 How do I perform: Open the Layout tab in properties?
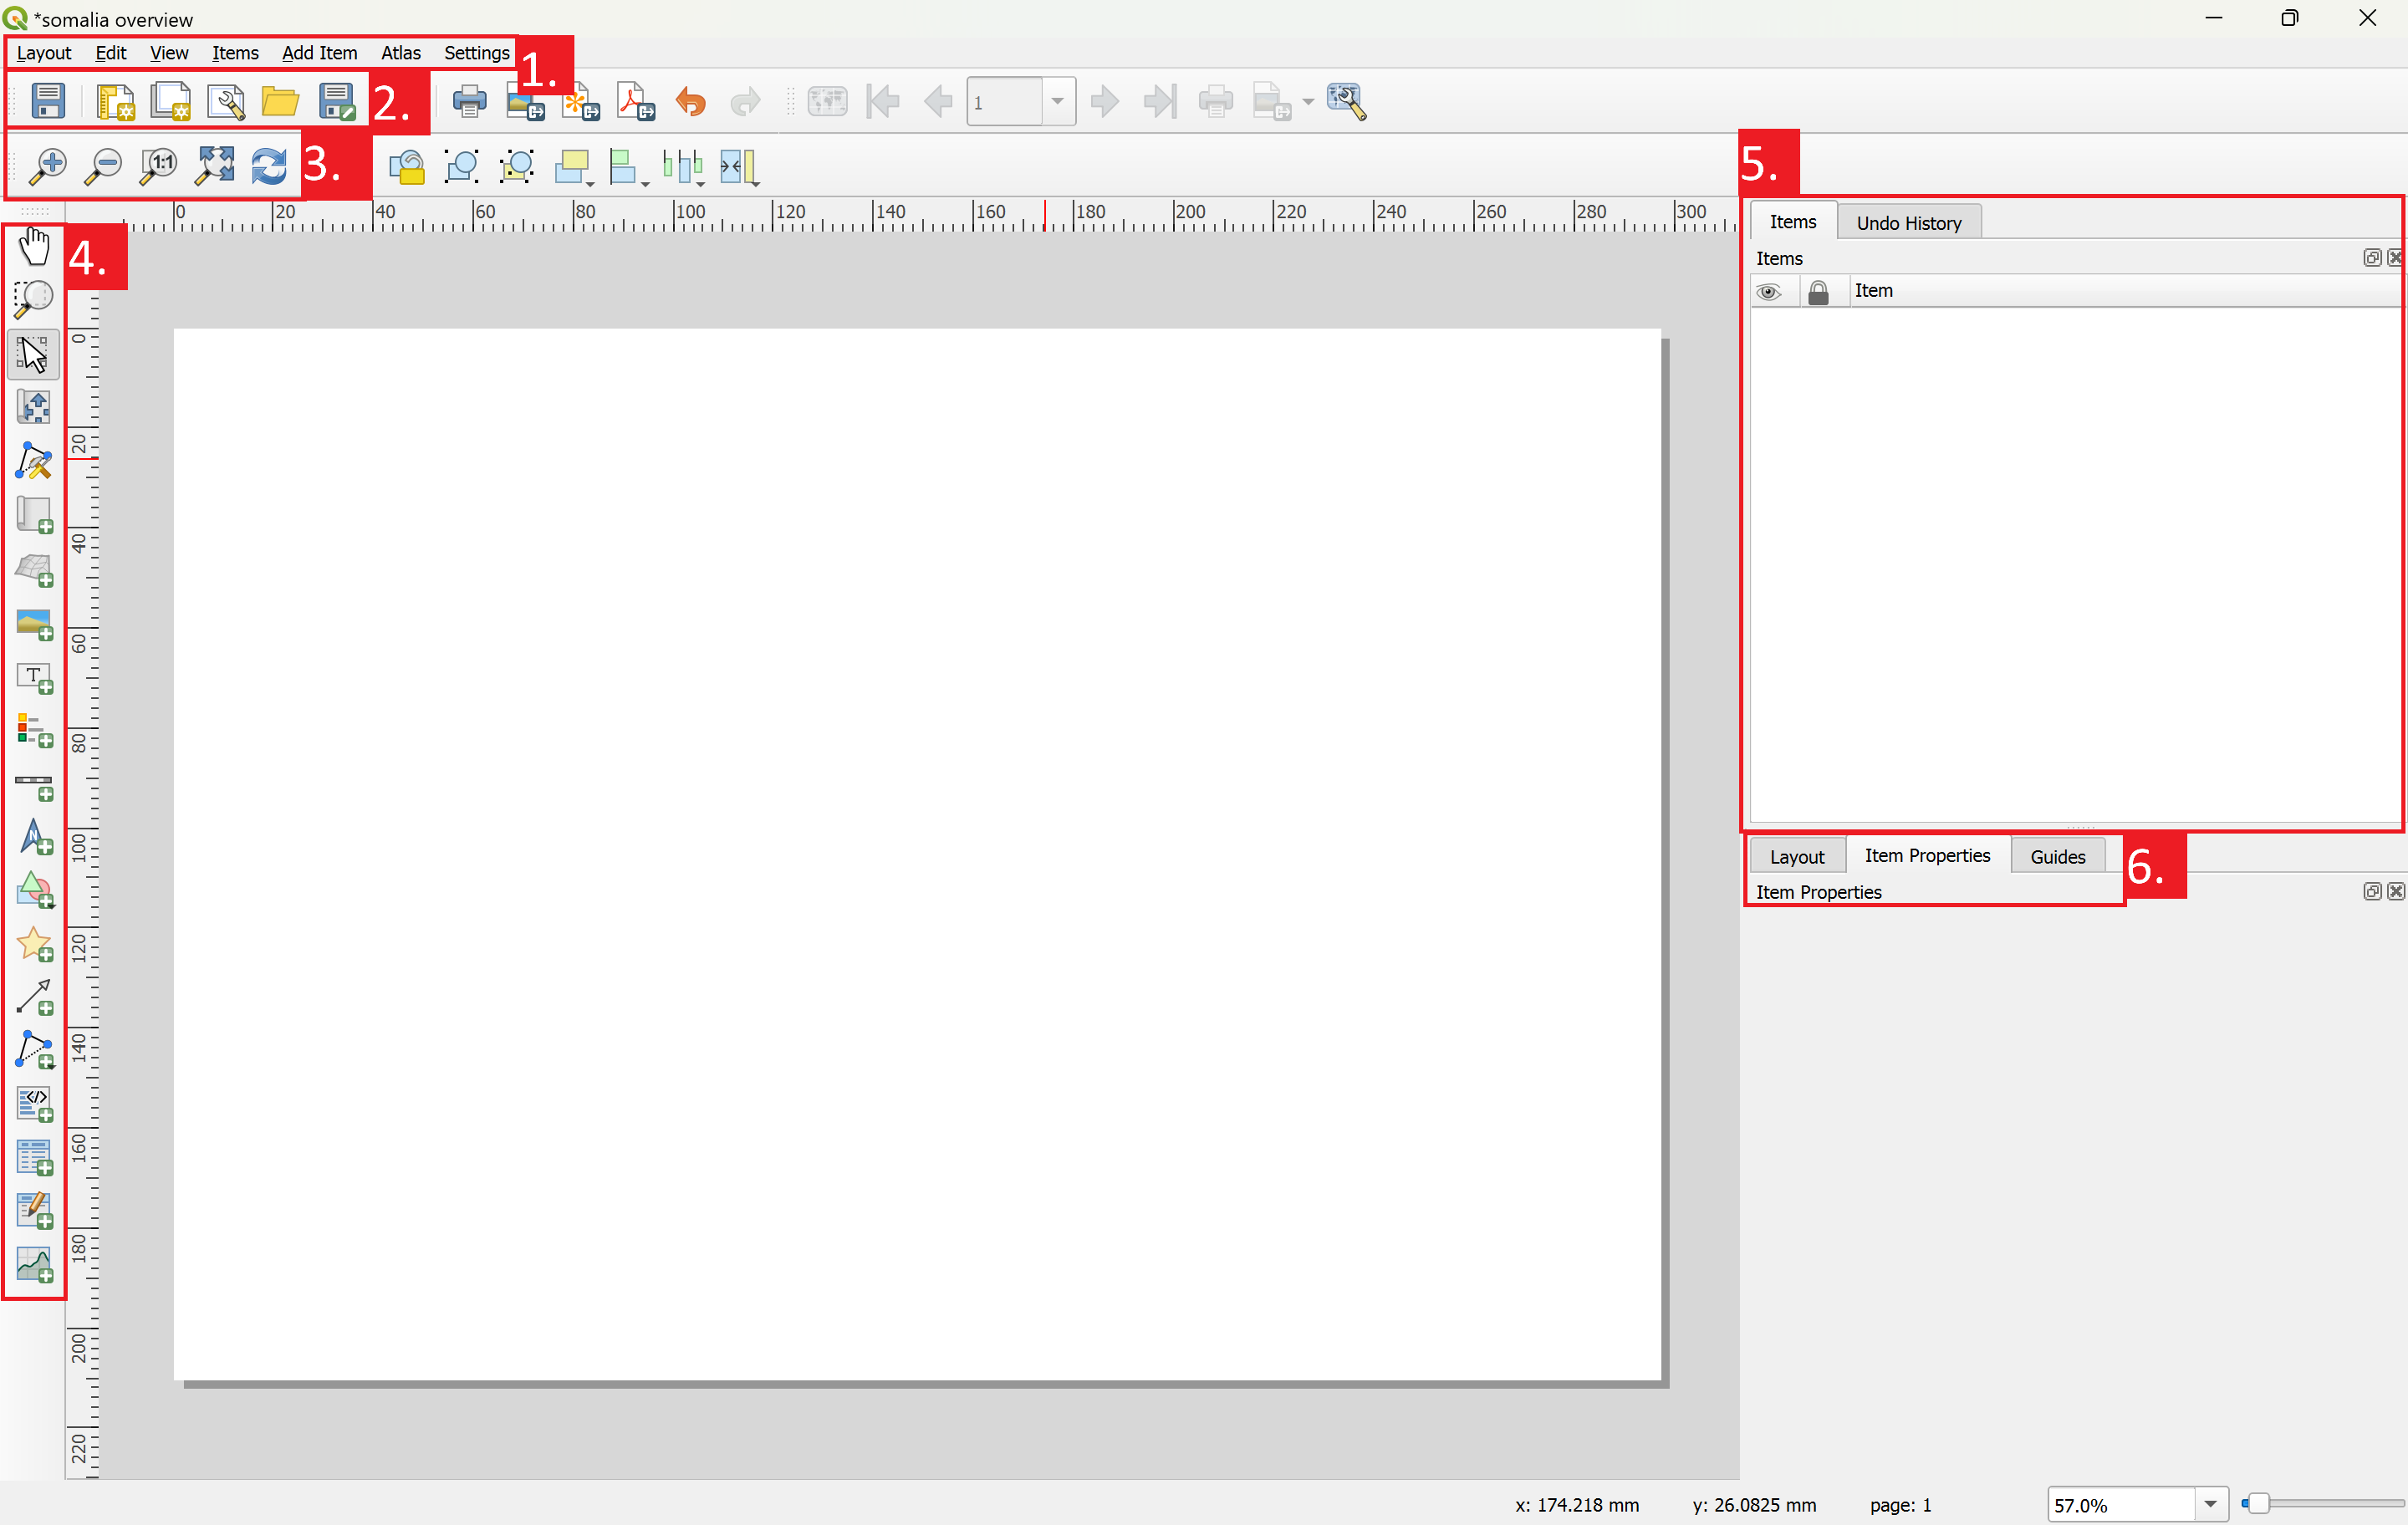tap(1798, 854)
